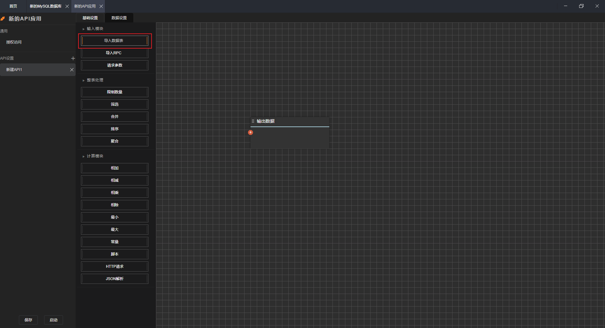Add the 最小 calculation module
Viewport: 605px width, 328px height.
coord(115,217)
